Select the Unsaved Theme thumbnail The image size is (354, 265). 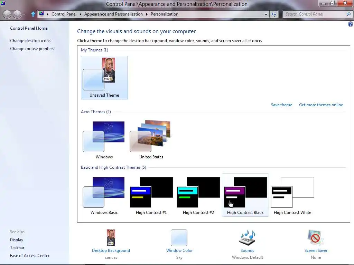click(x=104, y=78)
